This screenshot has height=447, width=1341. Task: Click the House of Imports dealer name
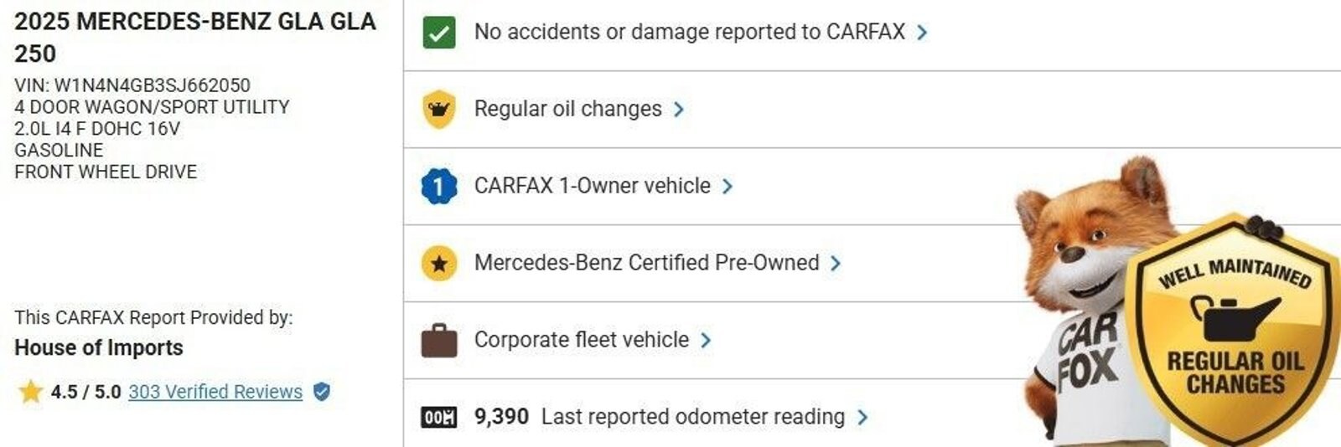99,347
